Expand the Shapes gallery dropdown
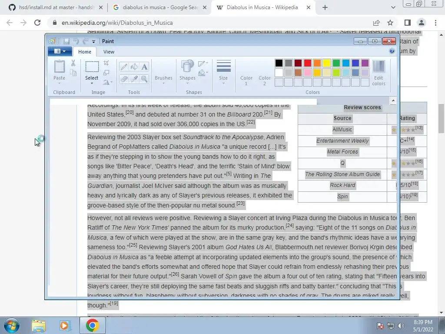 187,83
